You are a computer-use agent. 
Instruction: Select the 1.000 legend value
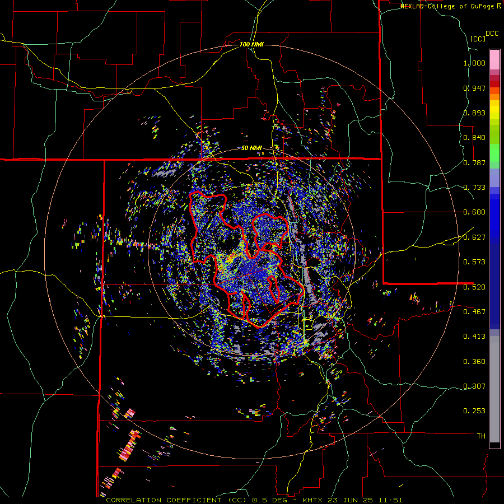[x=474, y=63]
